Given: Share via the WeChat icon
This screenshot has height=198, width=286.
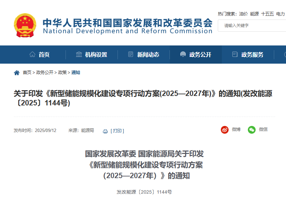Looking at the screenshot, I should [252, 130].
